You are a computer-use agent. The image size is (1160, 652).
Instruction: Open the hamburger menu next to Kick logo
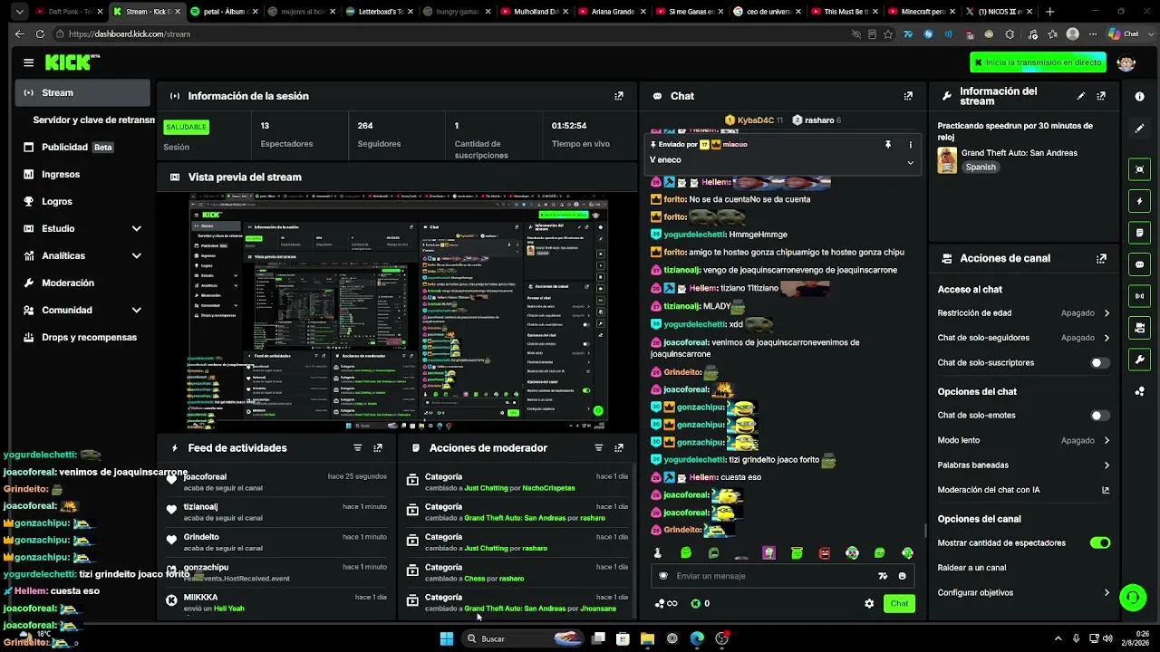click(29, 62)
